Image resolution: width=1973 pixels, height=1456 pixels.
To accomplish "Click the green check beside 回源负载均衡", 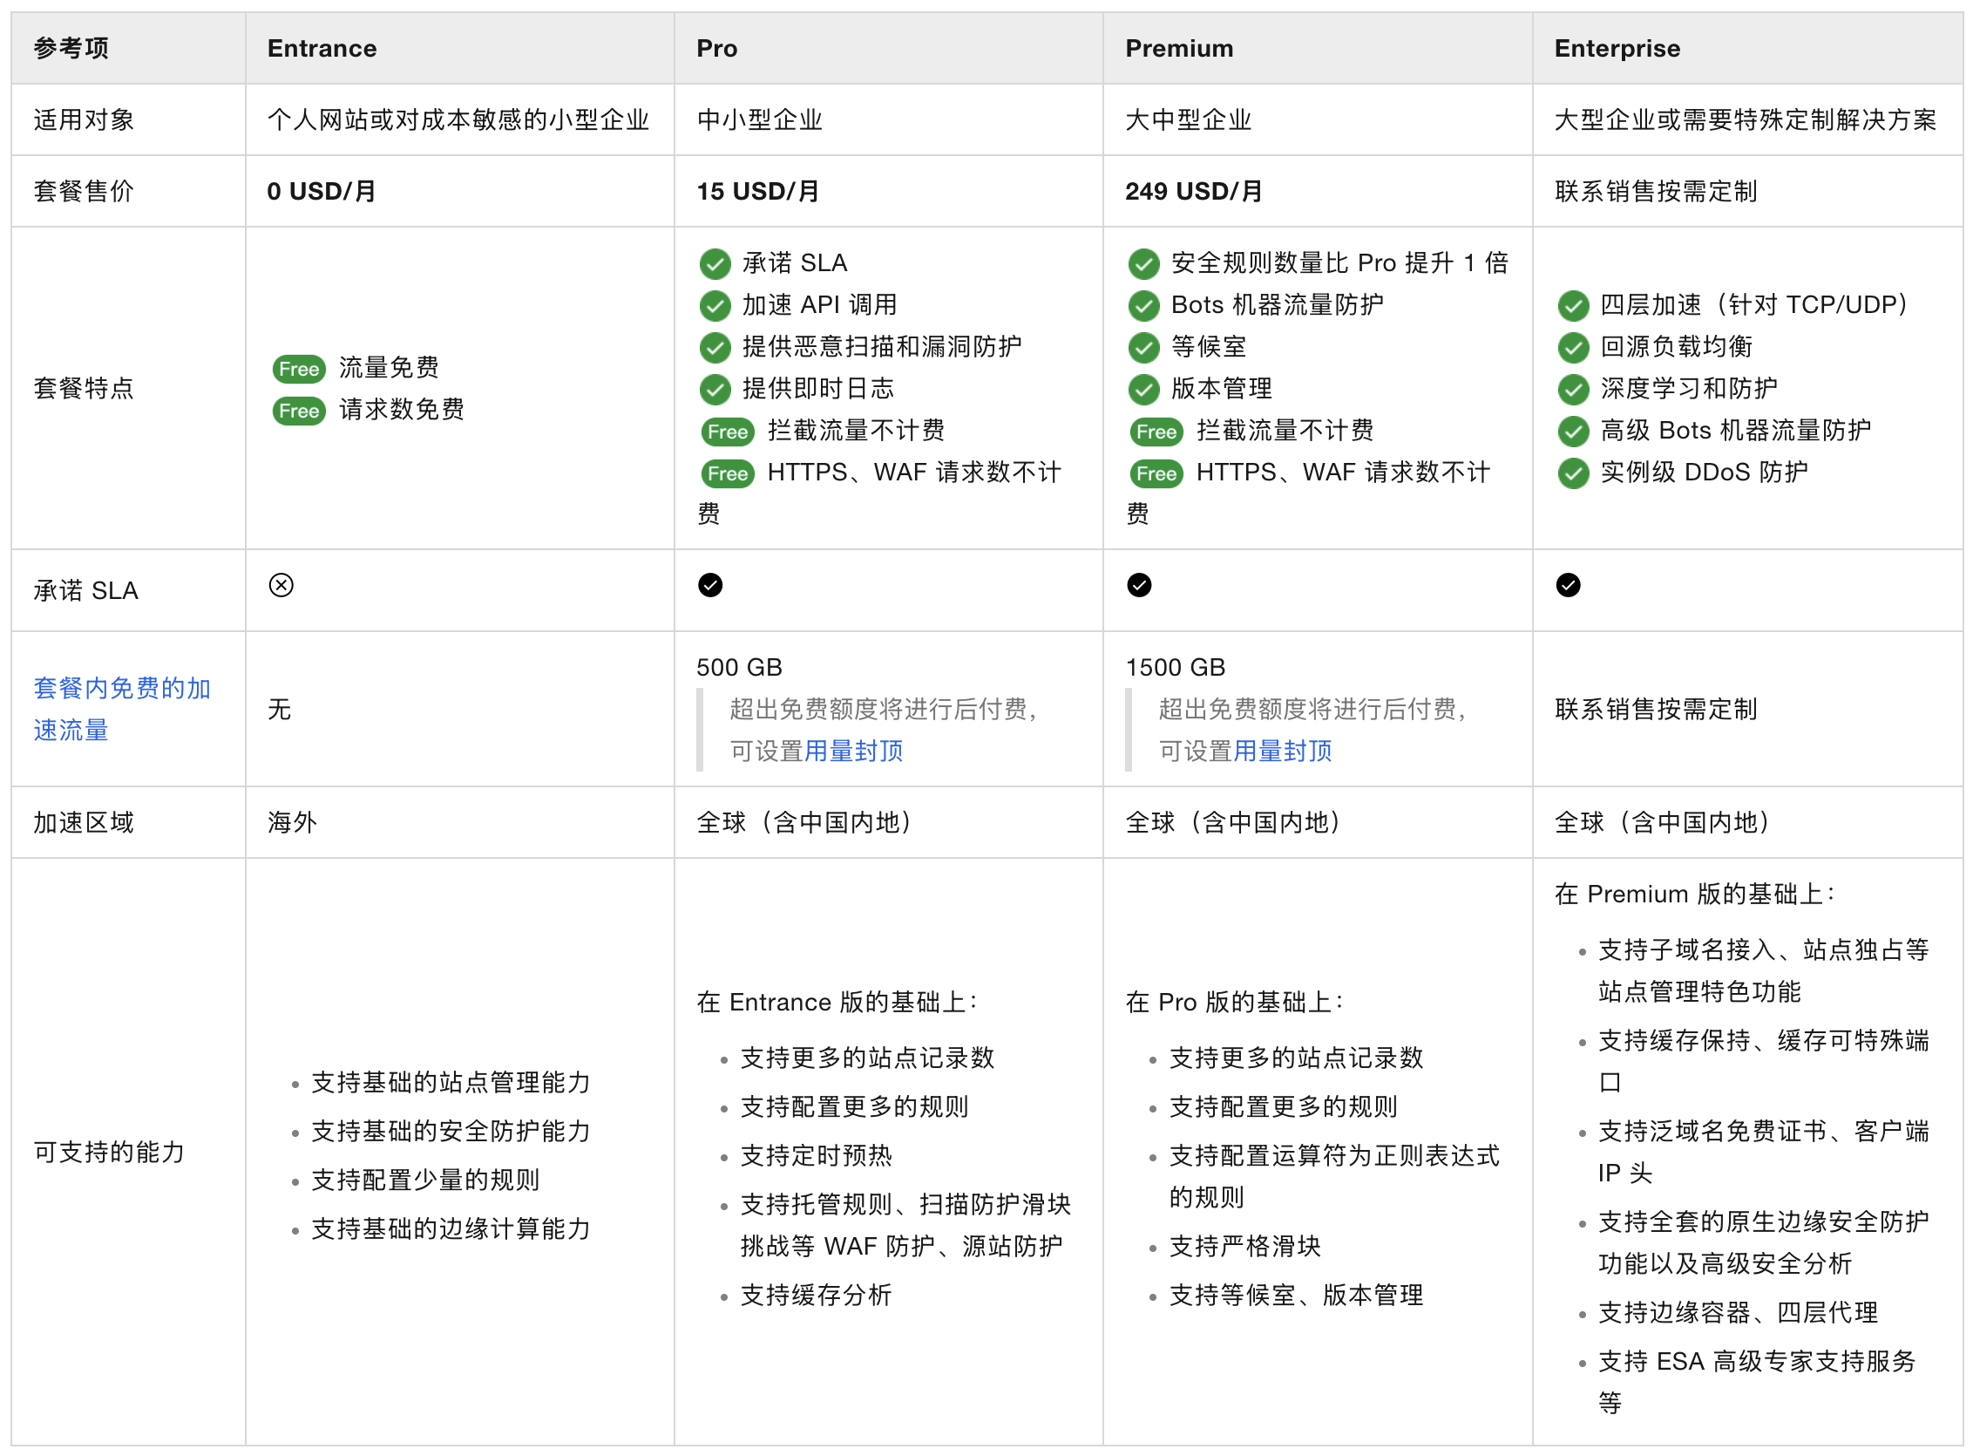I will [x=1574, y=347].
